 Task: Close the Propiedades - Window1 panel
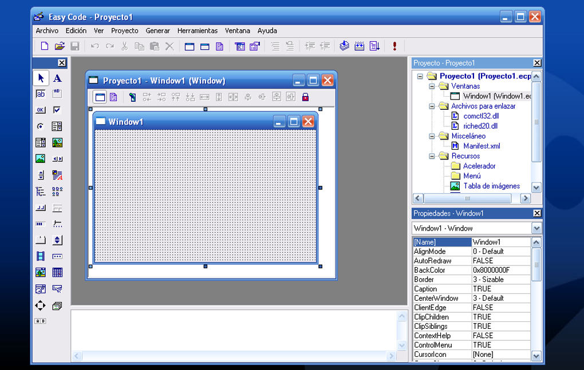(x=537, y=213)
